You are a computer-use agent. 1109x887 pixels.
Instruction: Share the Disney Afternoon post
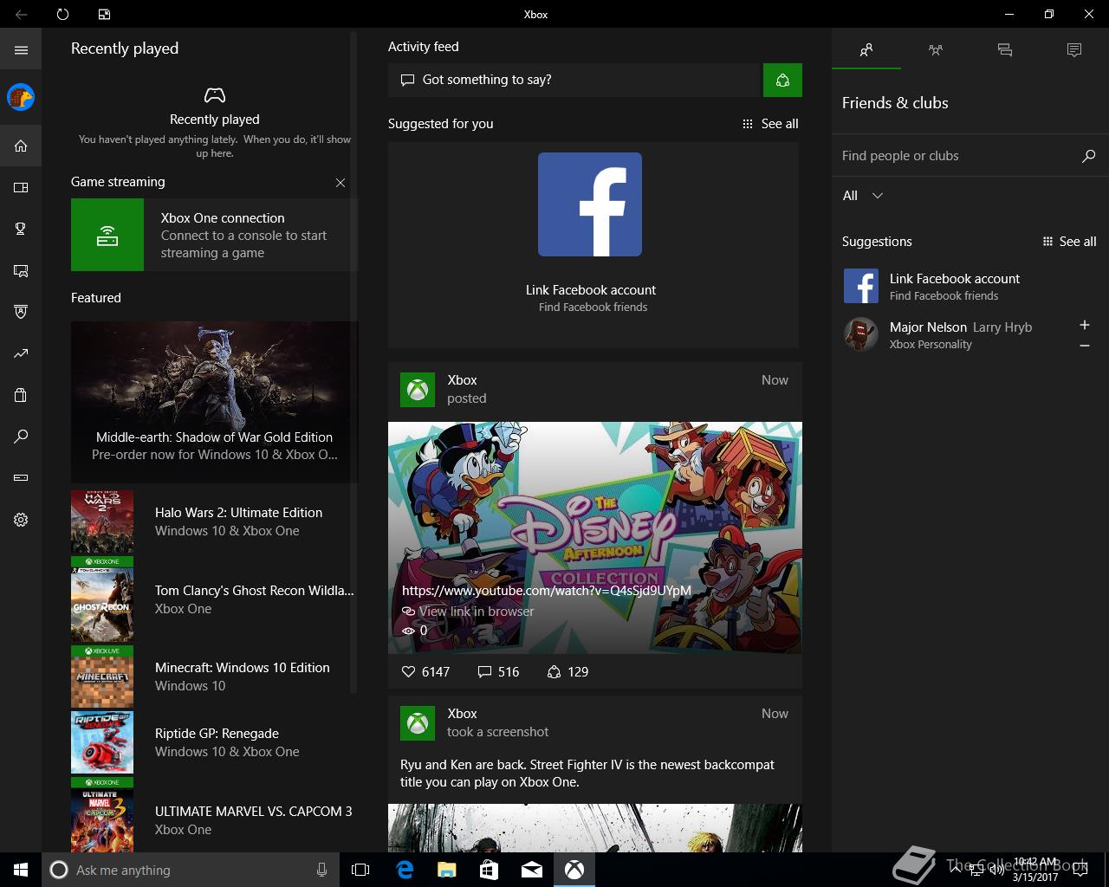(567, 671)
